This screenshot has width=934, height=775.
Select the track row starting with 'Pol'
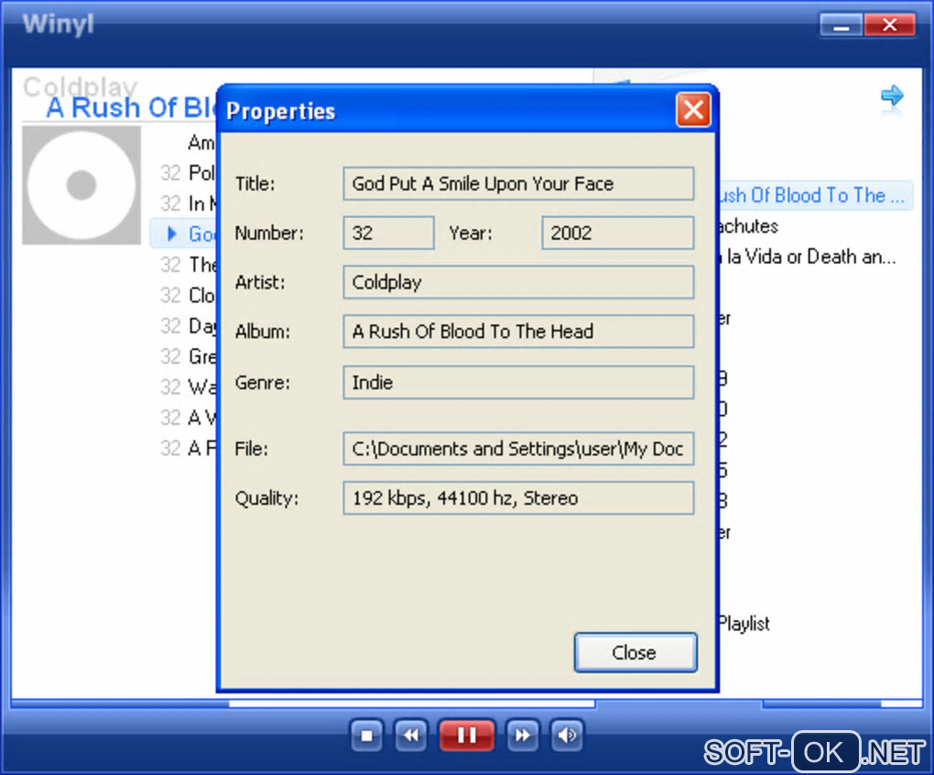pos(188,173)
